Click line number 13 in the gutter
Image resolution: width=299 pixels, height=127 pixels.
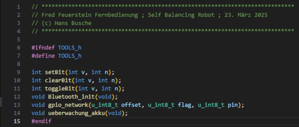(x=17, y=105)
